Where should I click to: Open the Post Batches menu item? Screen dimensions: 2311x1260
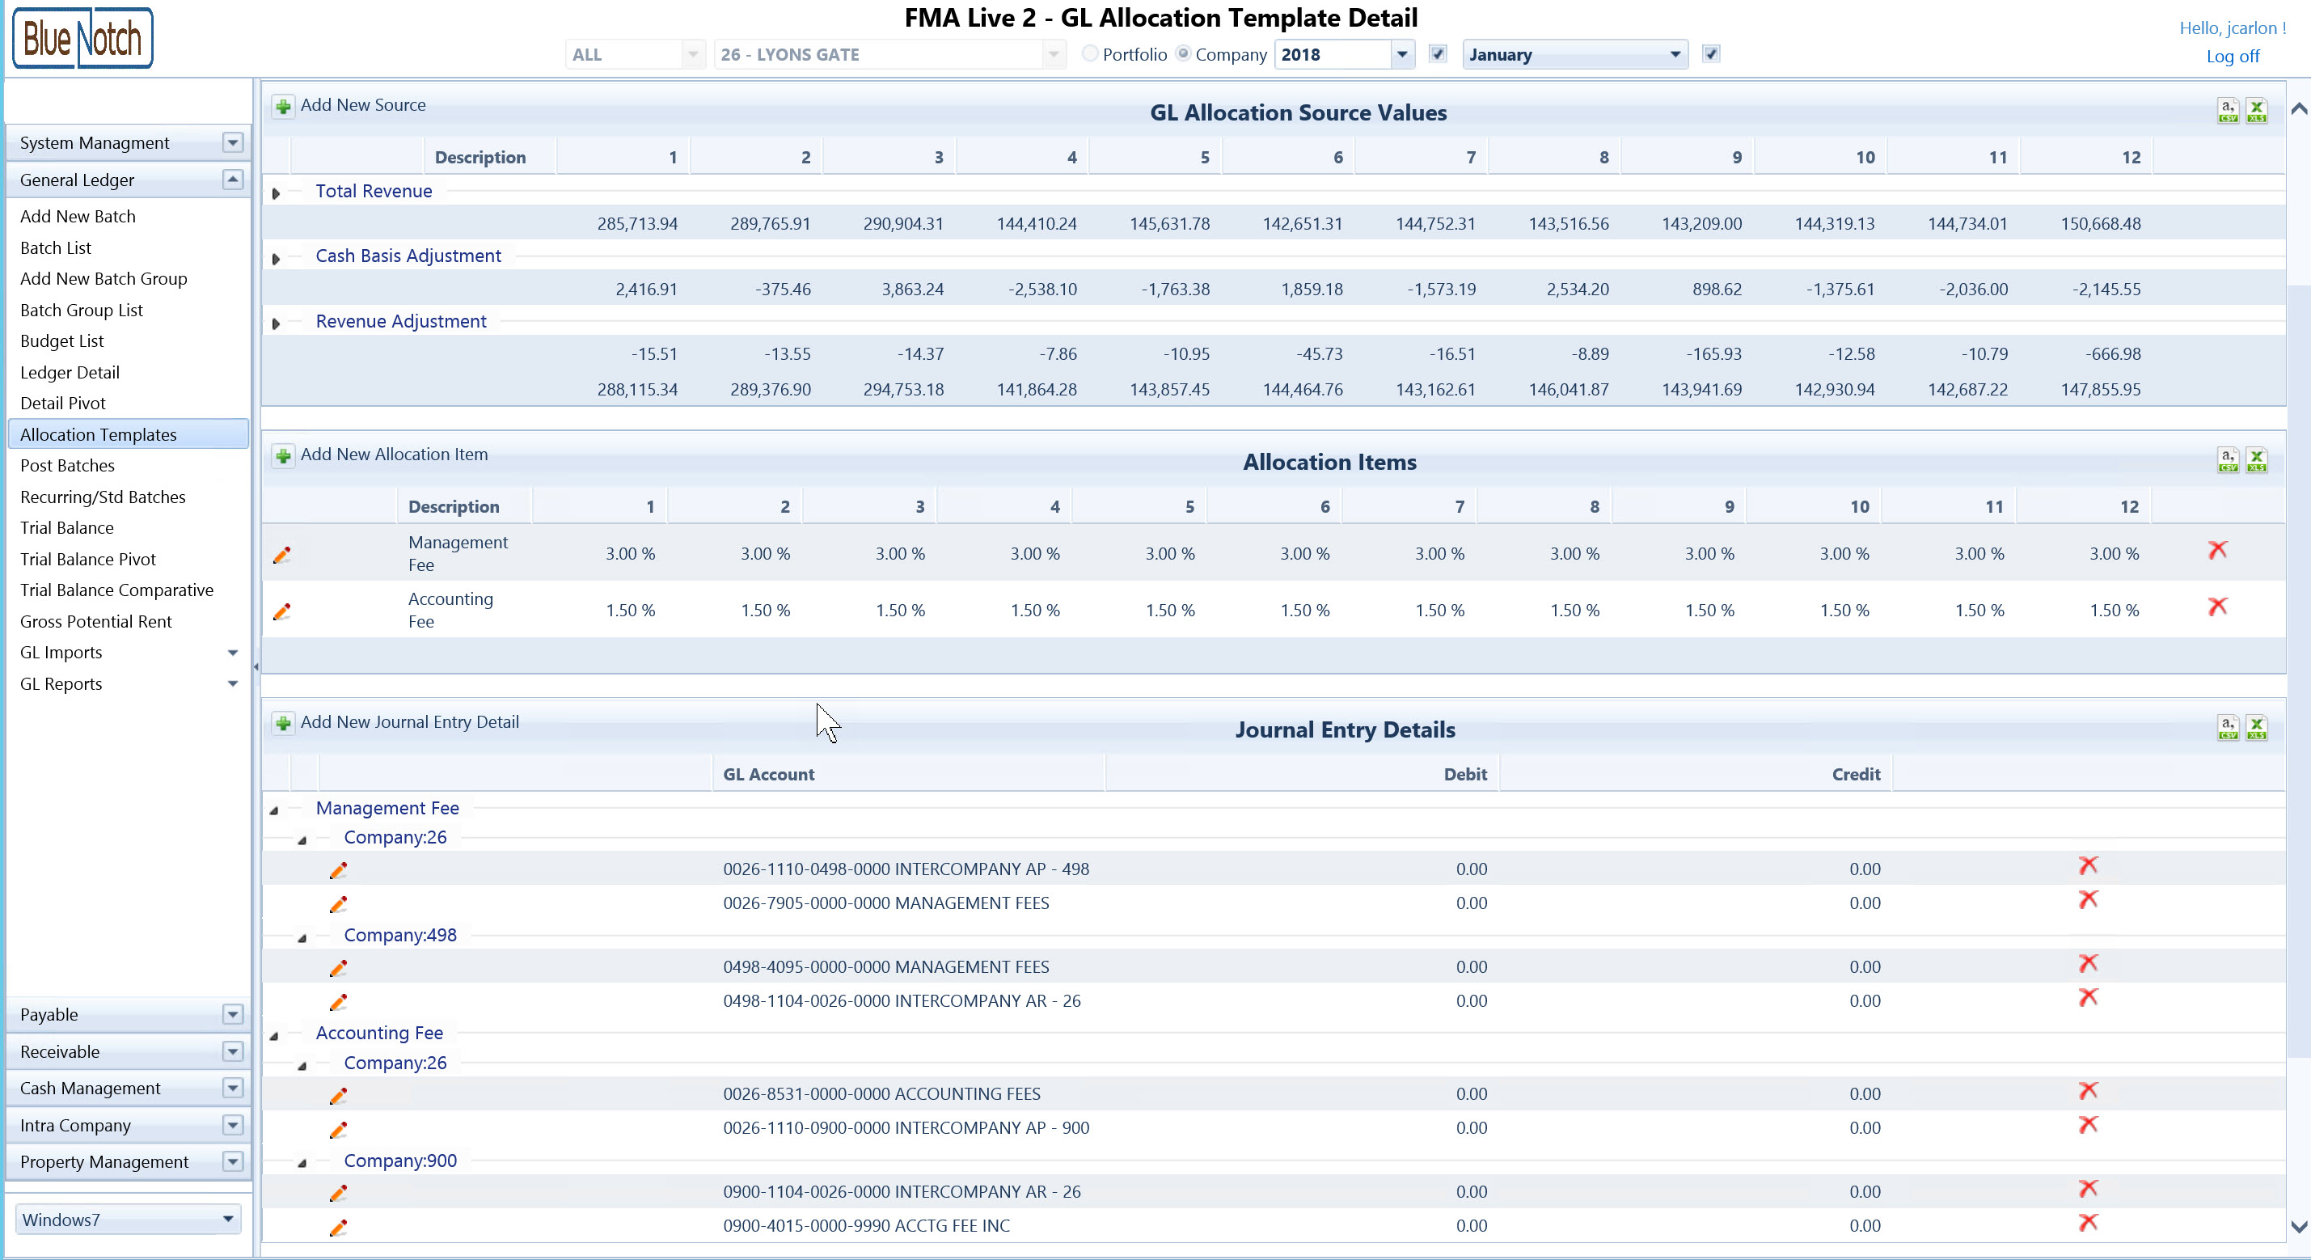[67, 466]
